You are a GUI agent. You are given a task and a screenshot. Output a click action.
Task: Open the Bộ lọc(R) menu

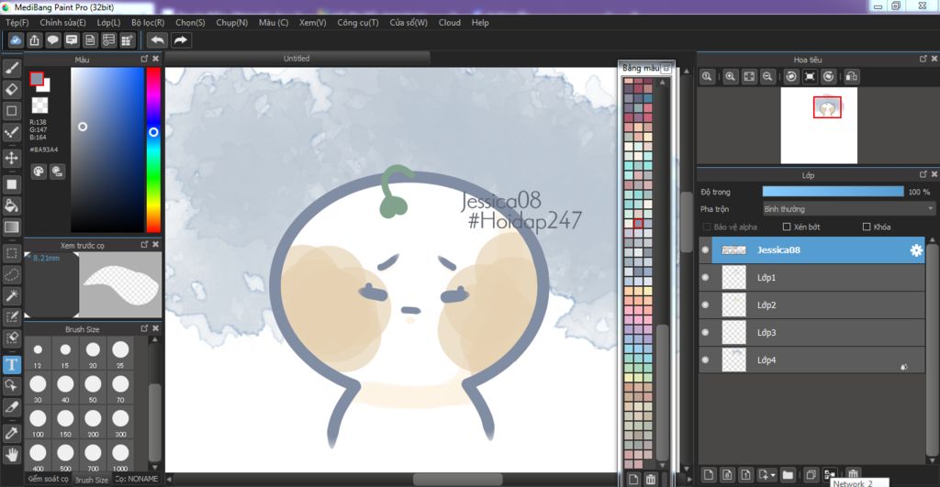pyautogui.click(x=148, y=22)
